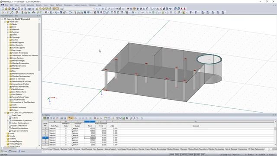Select Nodal Supports in the navigator tree
The height and width of the screenshot is (156, 277).
[x=18, y=42]
